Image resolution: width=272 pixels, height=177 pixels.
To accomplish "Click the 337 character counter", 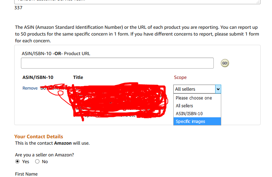I will [18, 8].
